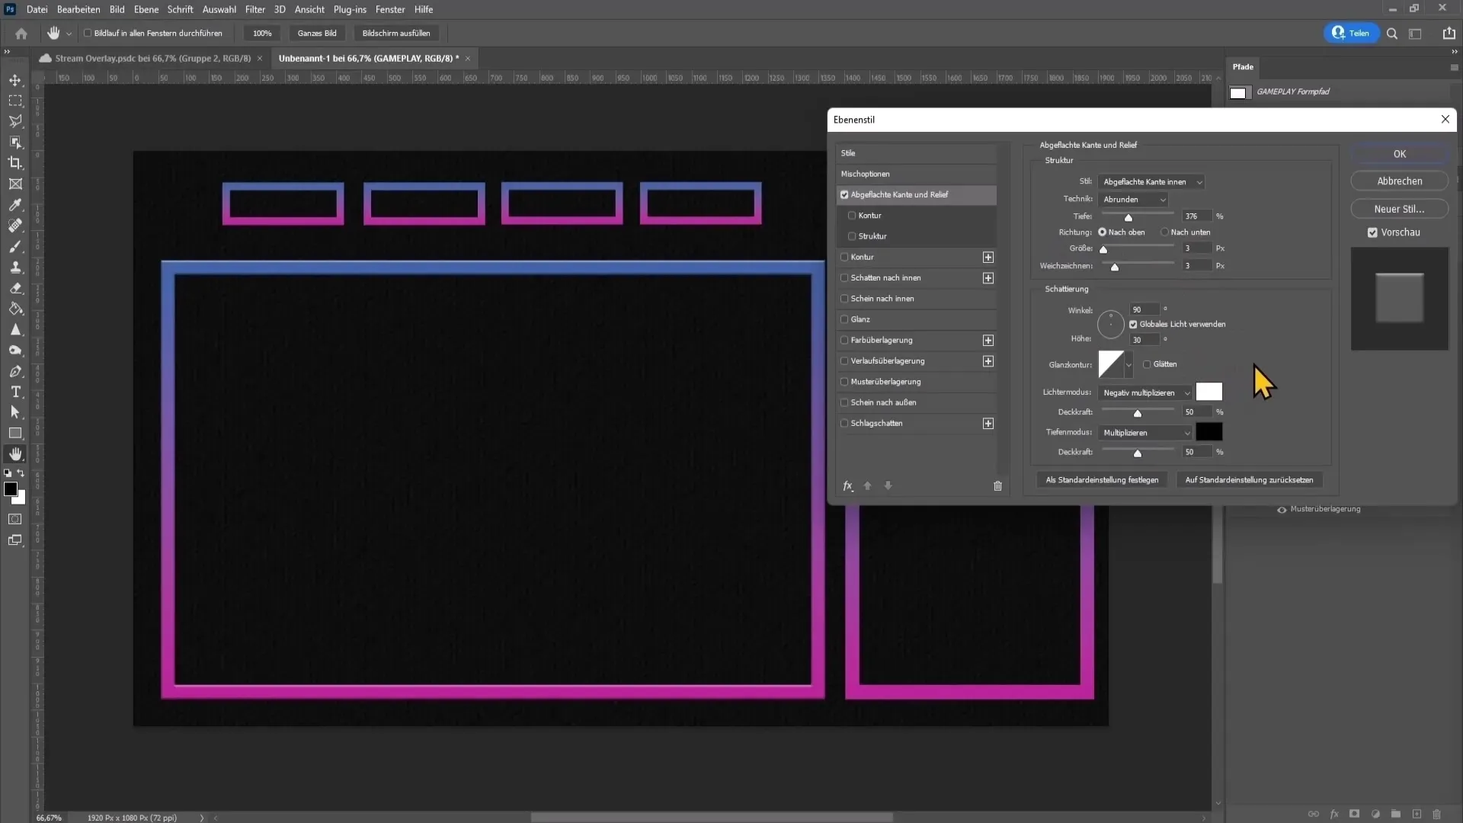
Task: Select the Crop tool
Action: (x=15, y=163)
